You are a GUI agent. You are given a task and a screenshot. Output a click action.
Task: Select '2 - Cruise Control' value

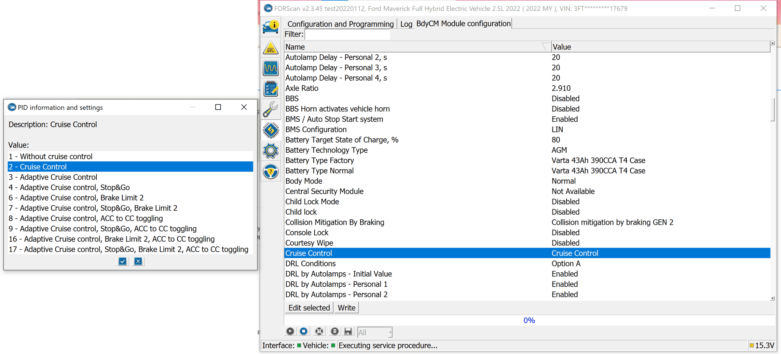[130, 167]
